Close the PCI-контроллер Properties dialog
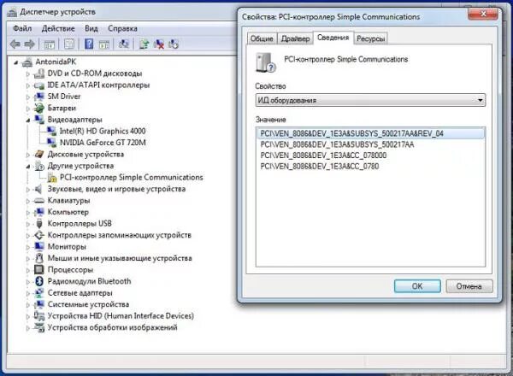This screenshot has width=513, height=376. [483, 14]
